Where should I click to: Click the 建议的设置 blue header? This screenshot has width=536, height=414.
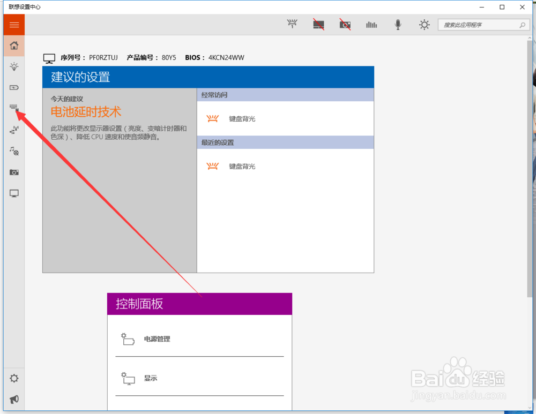(x=208, y=77)
